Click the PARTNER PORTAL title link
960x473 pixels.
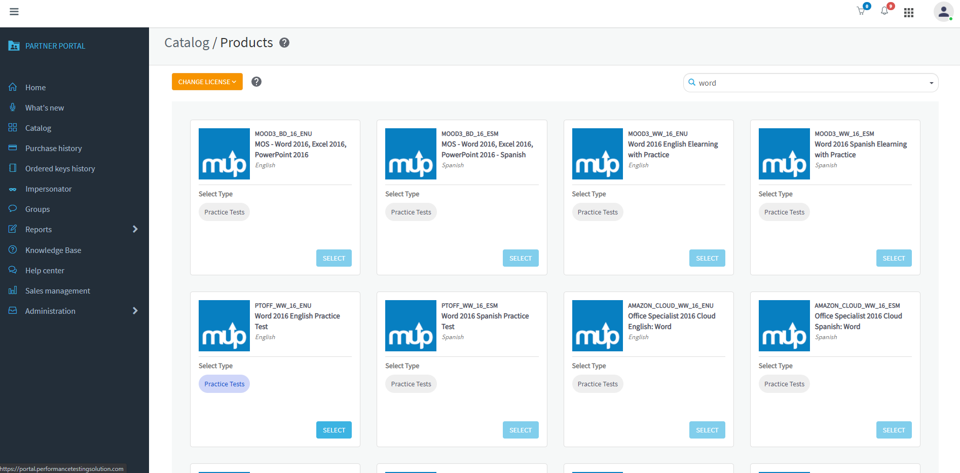pos(55,46)
